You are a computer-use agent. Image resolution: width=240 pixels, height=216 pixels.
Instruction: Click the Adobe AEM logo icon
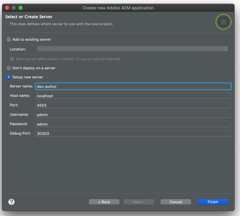click(x=223, y=22)
